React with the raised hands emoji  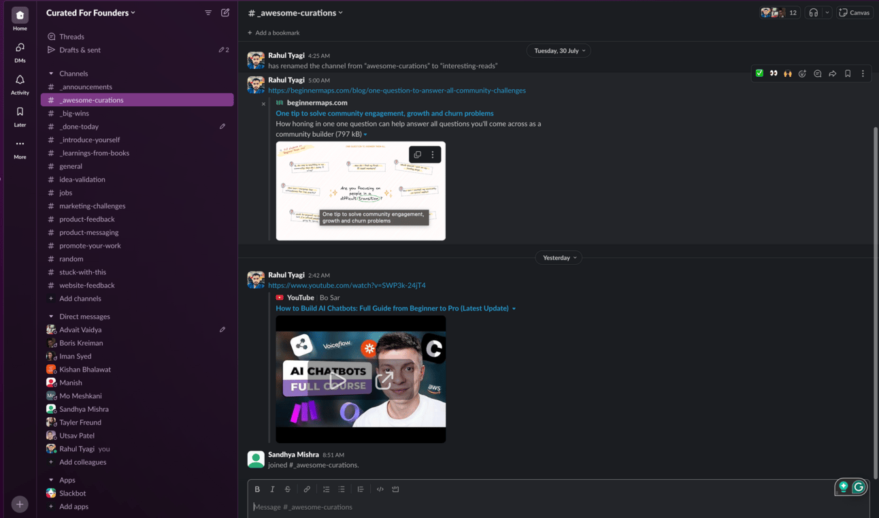[788, 74]
